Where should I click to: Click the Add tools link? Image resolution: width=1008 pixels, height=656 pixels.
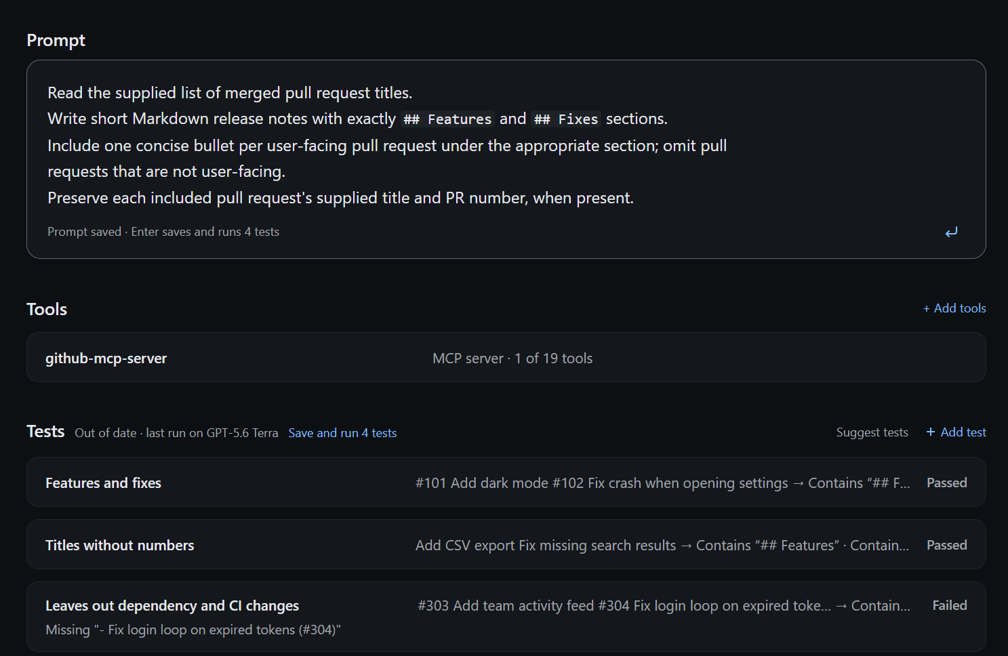pos(954,308)
